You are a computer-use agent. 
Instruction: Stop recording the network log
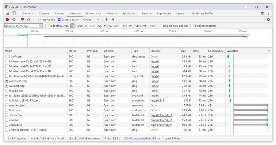point(7,20)
